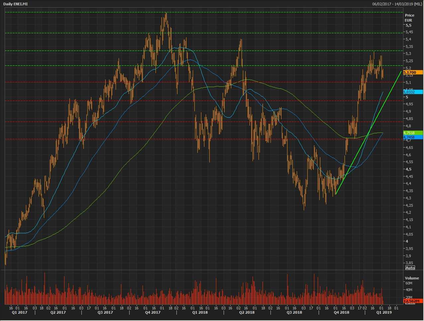
Task: Toggle the Auto scale button on price axis
Action: tap(410, 268)
